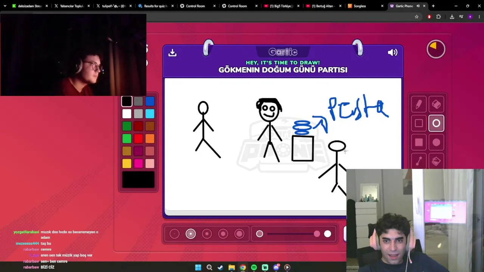484x272 pixels.
Task: Open the Windows Start menu
Action: 198,267
